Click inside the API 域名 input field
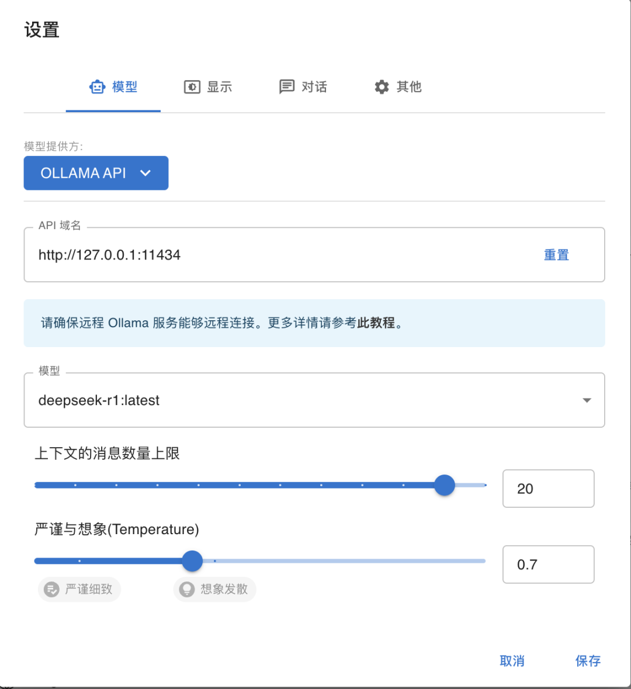 (x=234, y=255)
